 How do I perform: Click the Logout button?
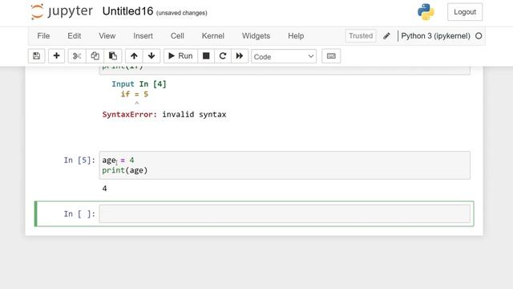pos(465,12)
